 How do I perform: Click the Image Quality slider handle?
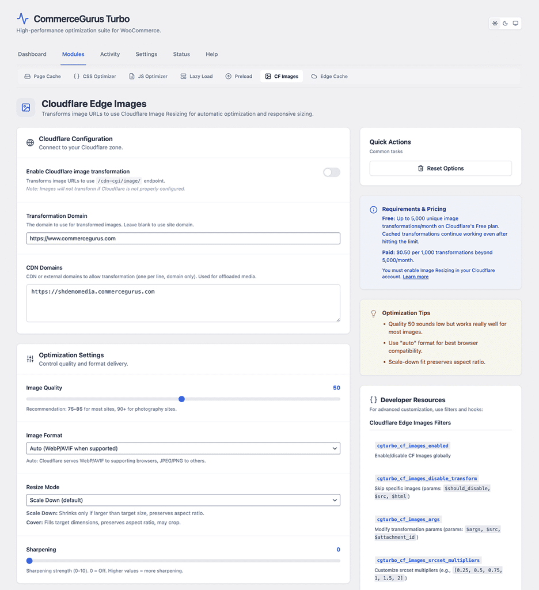pyautogui.click(x=181, y=399)
